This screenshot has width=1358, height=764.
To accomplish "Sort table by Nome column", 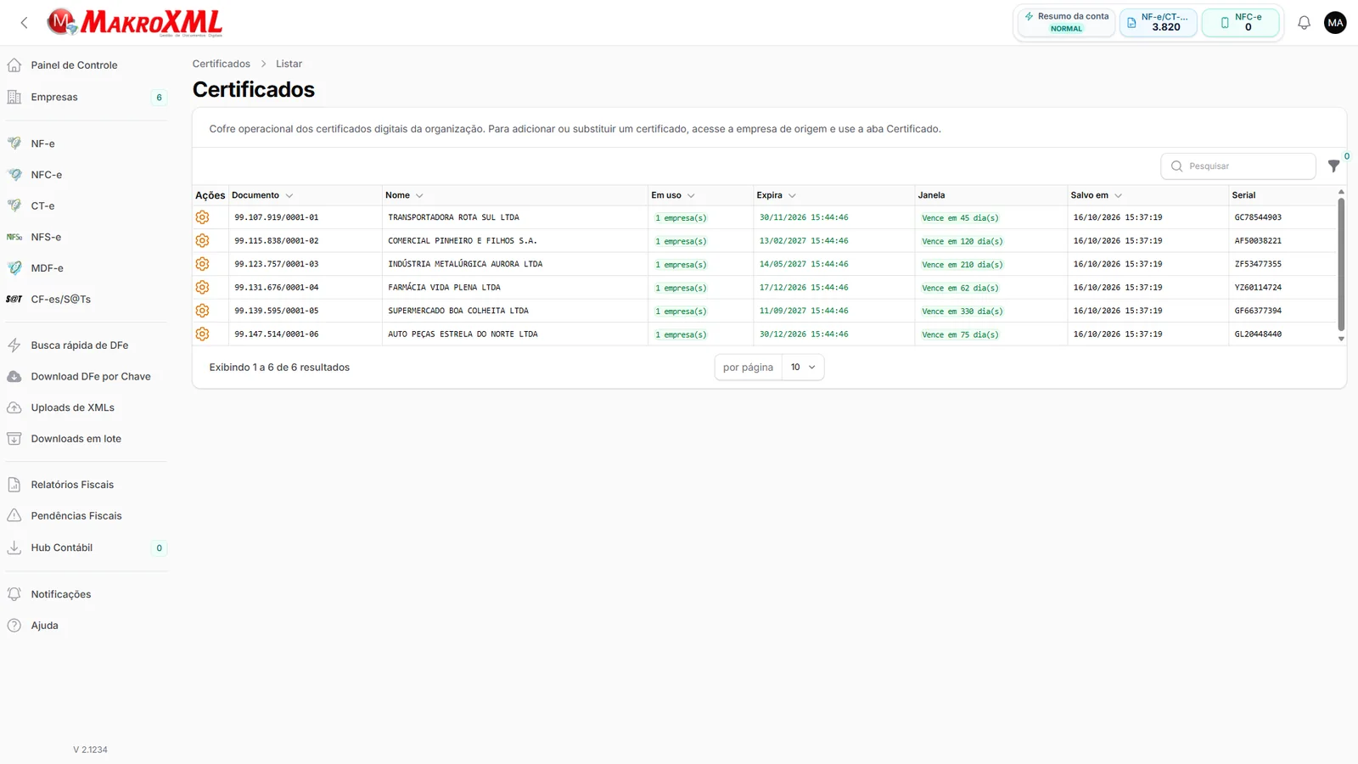I will [x=404, y=195].
